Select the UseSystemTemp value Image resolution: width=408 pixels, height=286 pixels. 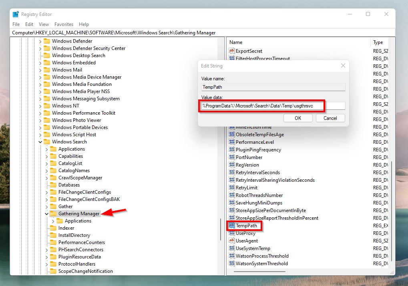coord(253,248)
